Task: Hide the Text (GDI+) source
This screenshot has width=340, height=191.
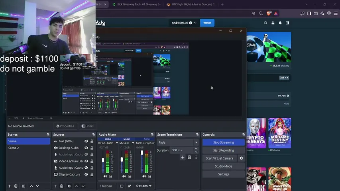Action: [86, 141]
